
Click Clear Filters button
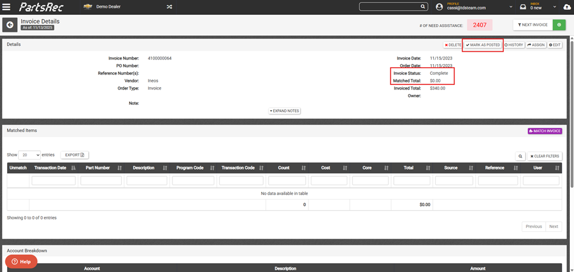(x=545, y=157)
